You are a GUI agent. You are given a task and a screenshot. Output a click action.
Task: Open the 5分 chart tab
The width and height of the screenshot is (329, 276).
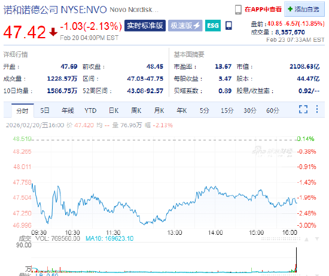pyautogui.click(x=204, y=111)
